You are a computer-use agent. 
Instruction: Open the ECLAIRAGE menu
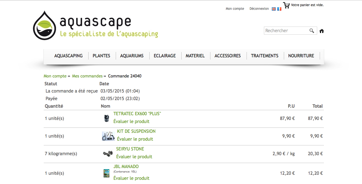pyautogui.click(x=165, y=56)
